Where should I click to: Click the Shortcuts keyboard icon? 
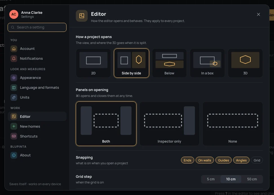coord(14,136)
